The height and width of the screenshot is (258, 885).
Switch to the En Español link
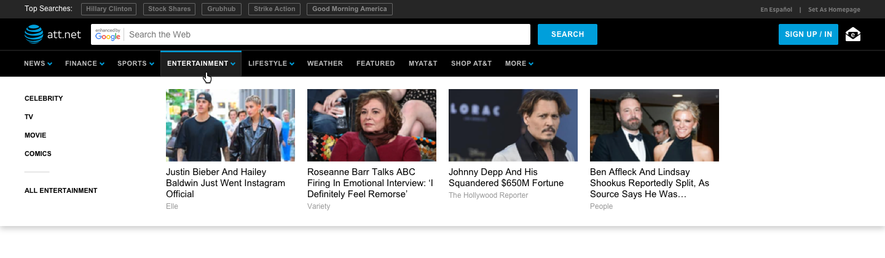tap(776, 10)
